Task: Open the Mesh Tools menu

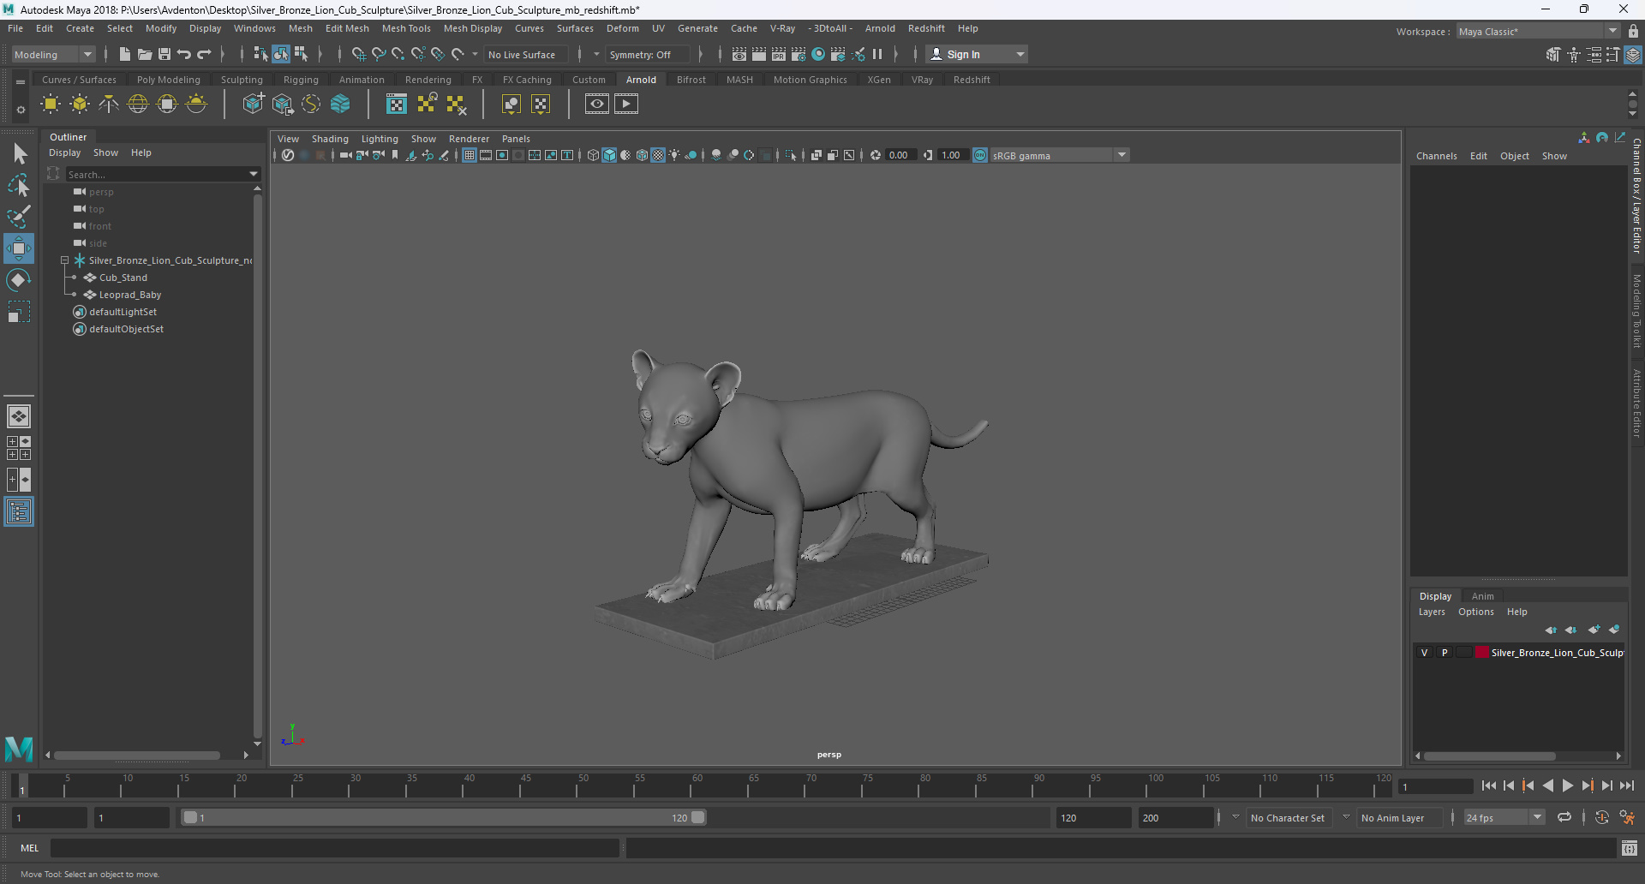Action: [406, 28]
